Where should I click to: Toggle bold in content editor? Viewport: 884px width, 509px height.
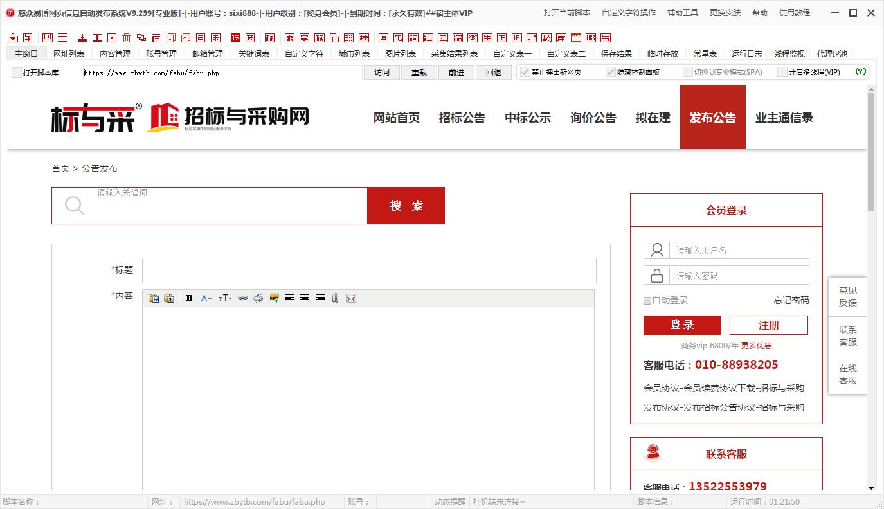pos(189,298)
